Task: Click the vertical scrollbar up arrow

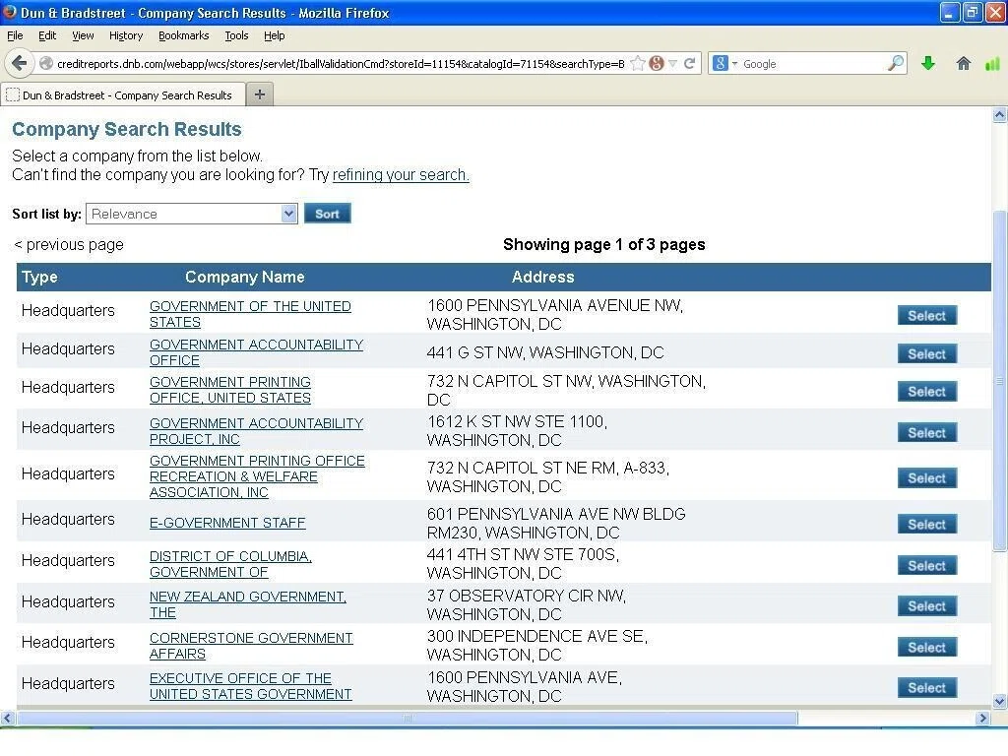Action: point(1000,115)
